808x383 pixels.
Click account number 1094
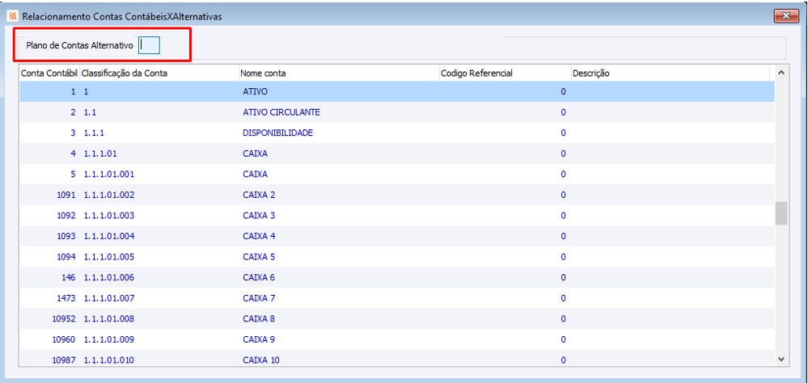66,256
